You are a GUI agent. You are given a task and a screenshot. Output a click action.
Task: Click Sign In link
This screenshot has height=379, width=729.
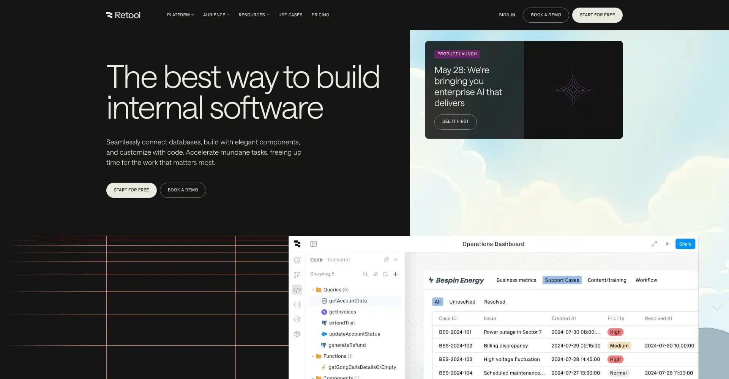507,15
